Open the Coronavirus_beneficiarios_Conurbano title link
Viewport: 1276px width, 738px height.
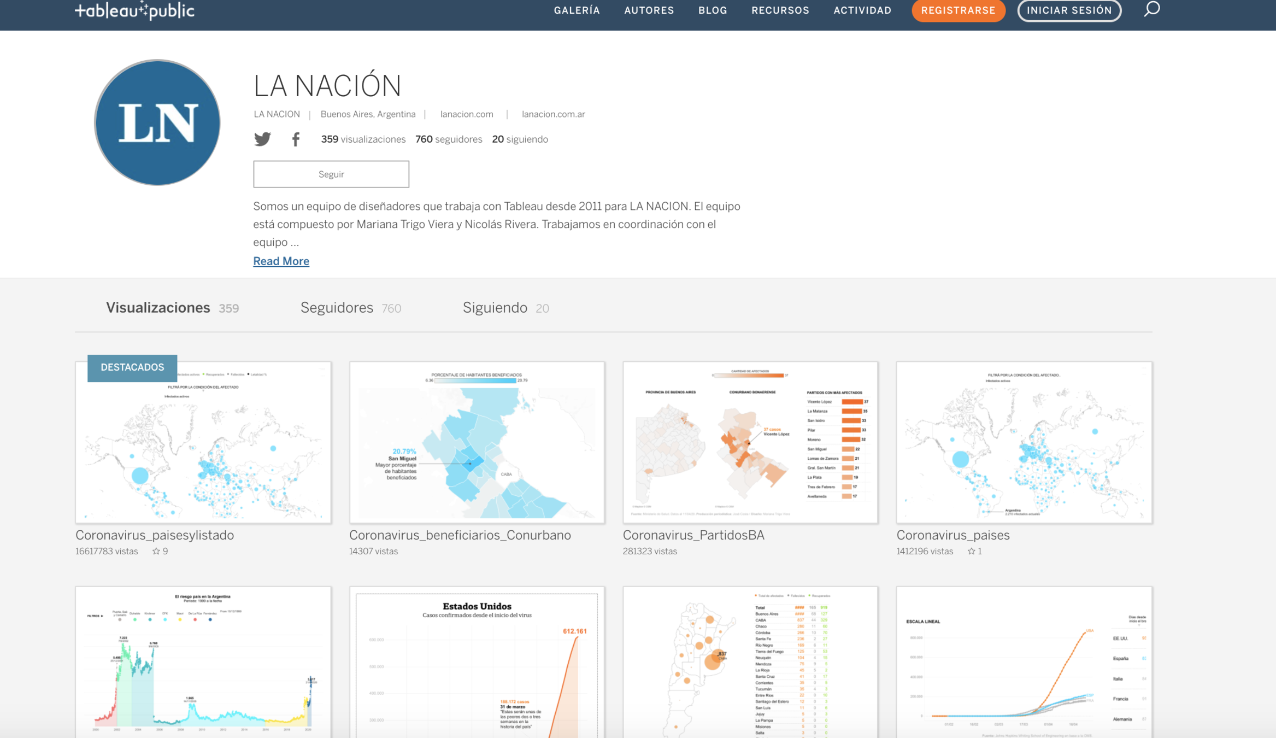pos(460,535)
